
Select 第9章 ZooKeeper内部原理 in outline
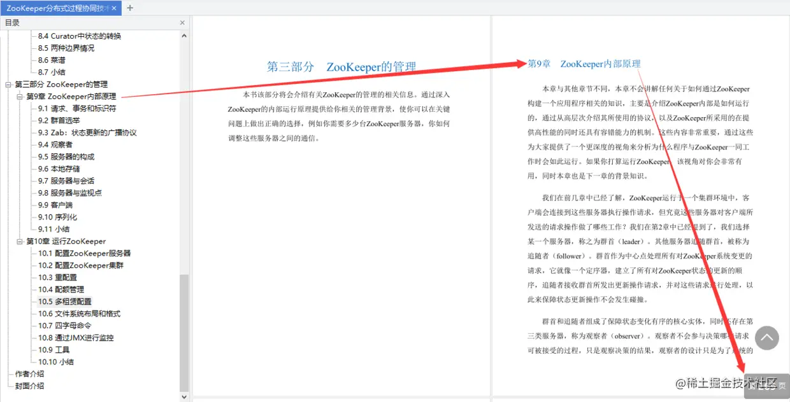tap(71, 97)
